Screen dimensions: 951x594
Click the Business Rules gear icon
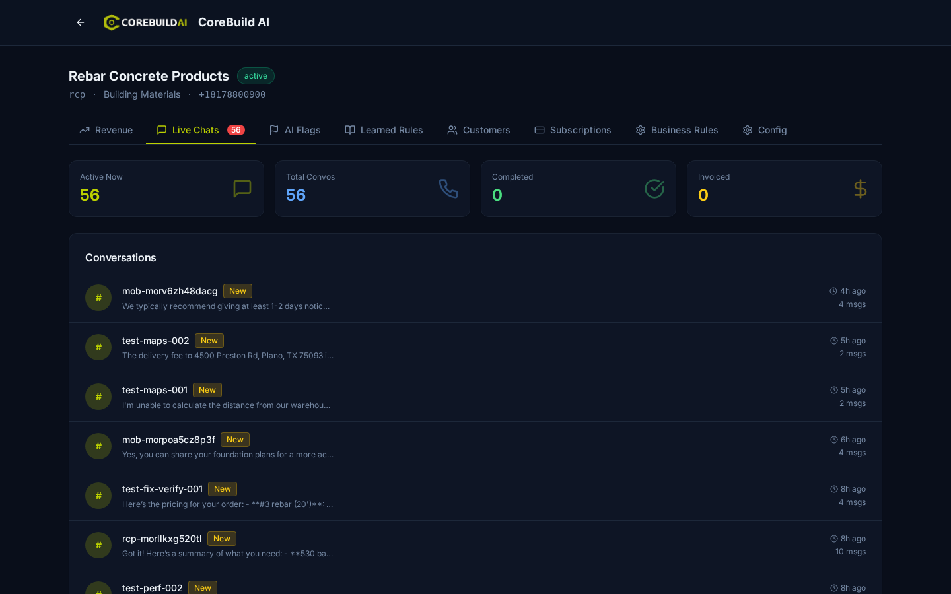[x=641, y=130]
